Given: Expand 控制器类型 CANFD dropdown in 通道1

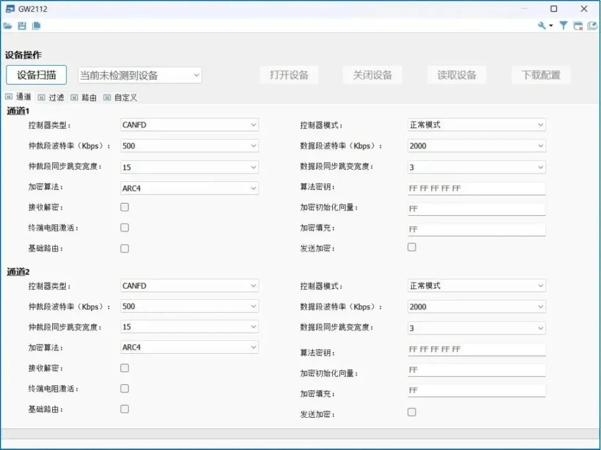Looking at the screenshot, I should 189,125.
